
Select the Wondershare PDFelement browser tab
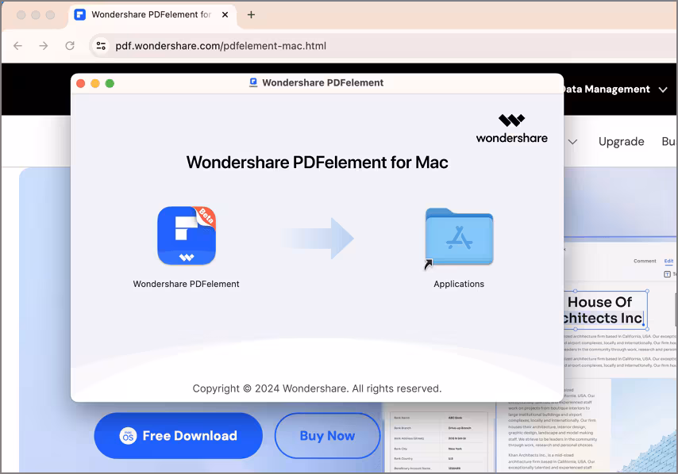point(152,15)
